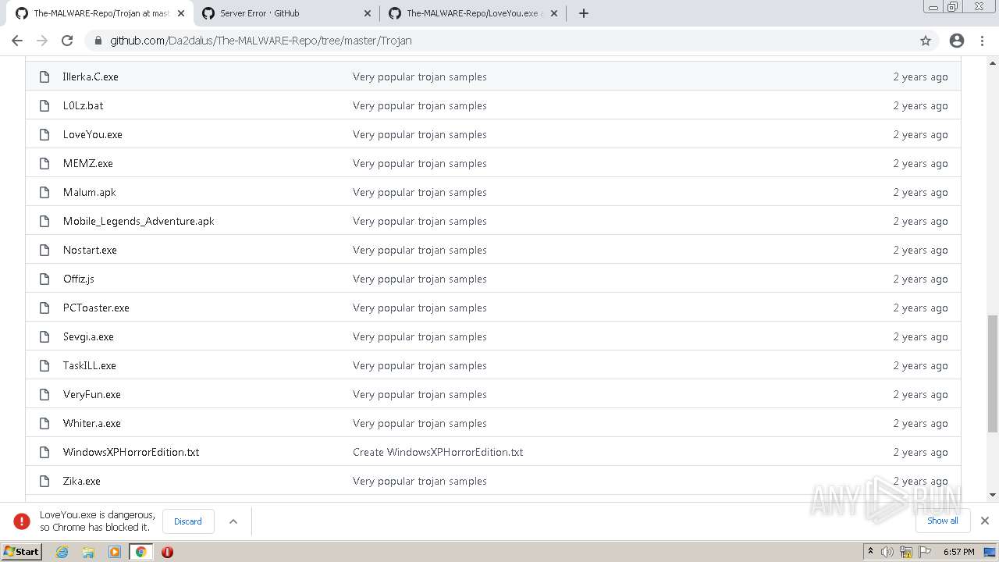Screen dimensions: 999x562
Task: Open Mobile_Legends_Adventure.apk file link
Action: 139,221
